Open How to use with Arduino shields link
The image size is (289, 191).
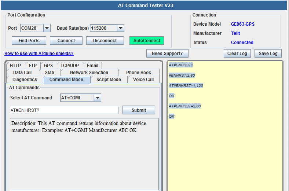point(39,54)
